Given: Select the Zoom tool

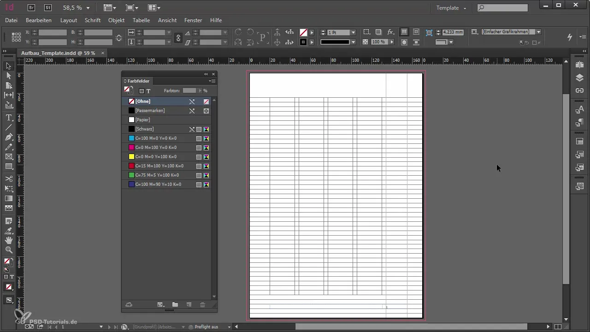Looking at the screenshot, I should pos(9,250).
